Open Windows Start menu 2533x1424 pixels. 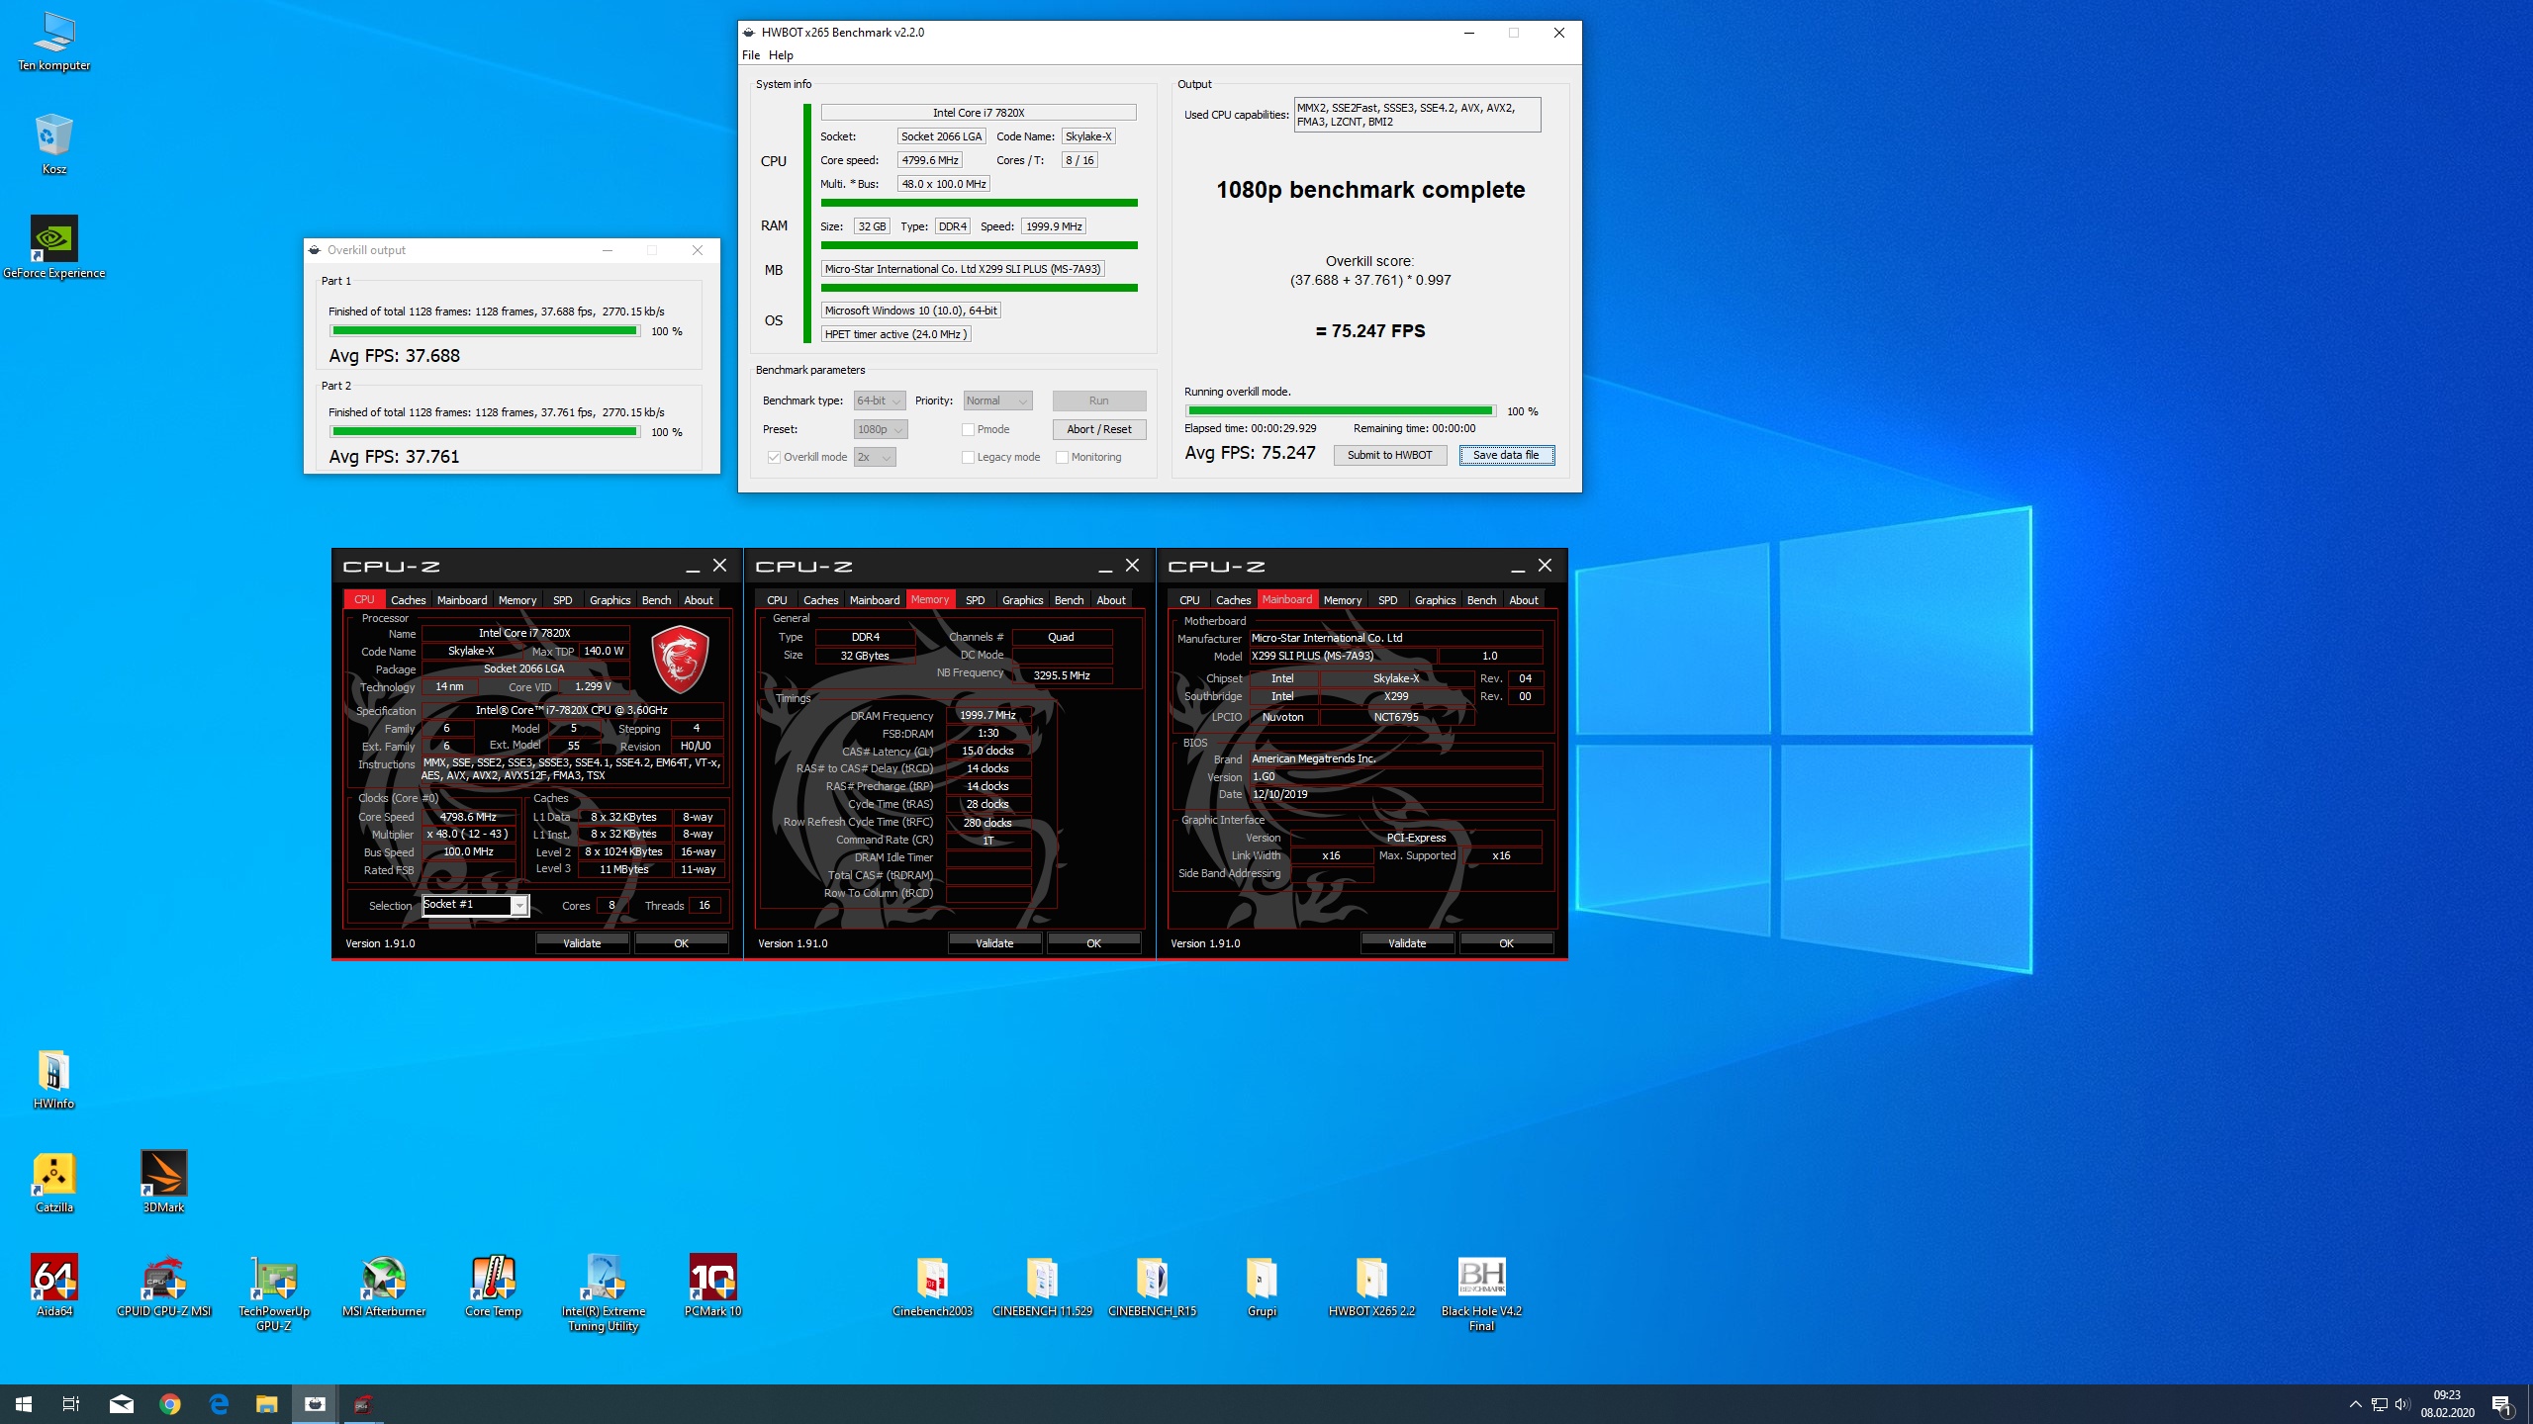point(24,1404)
